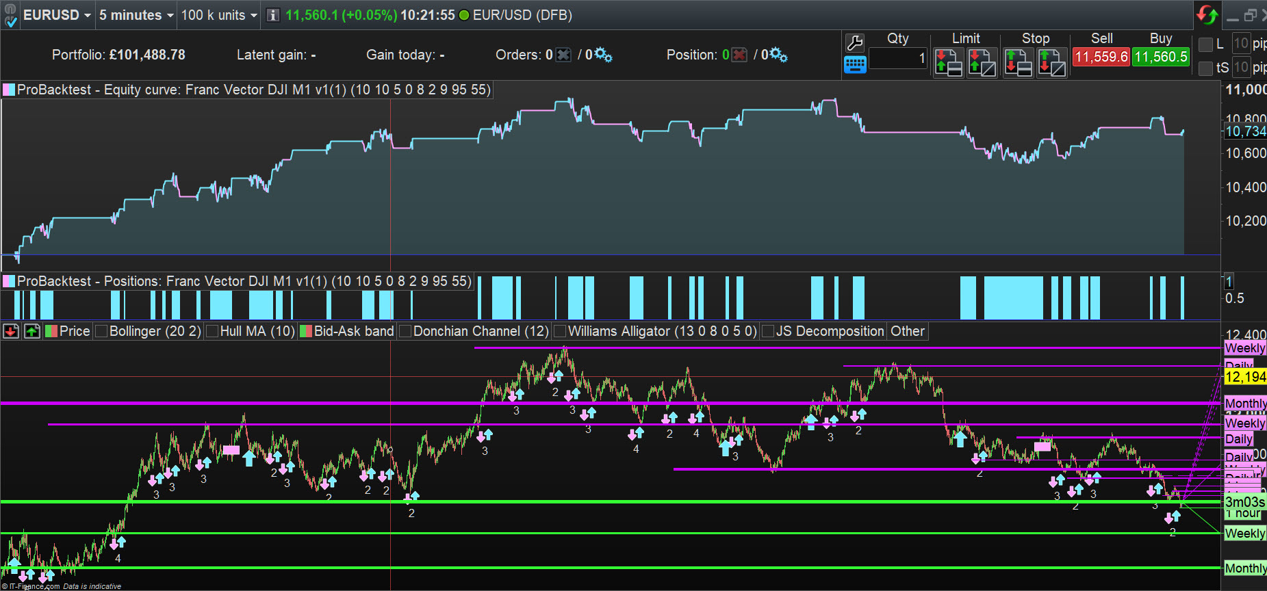Click the green up-arrow indicator icon
This screenshot has width=1267, height=591.
[31, 332]
